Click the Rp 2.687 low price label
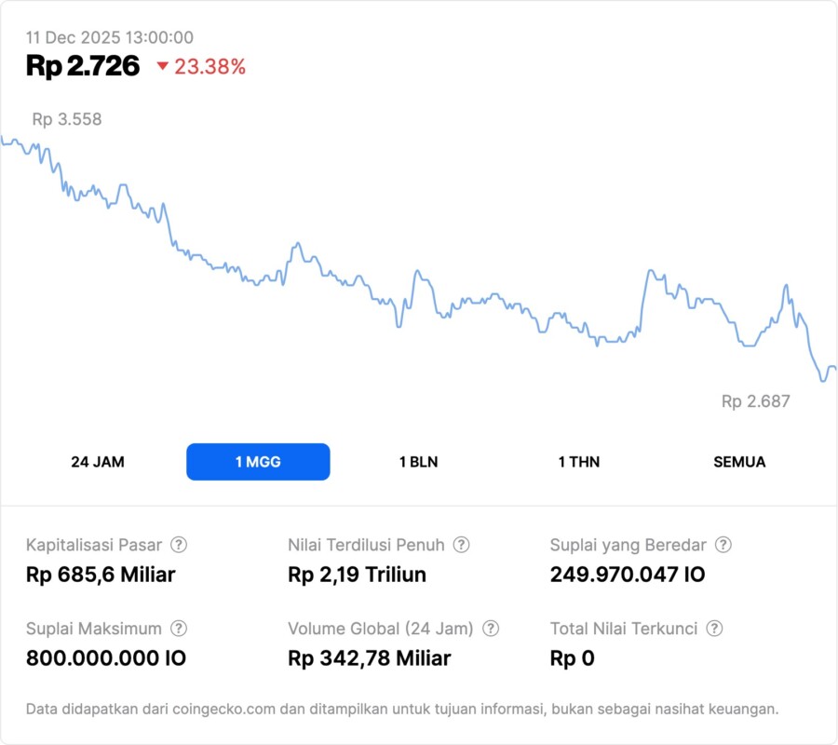 point(755,401)
